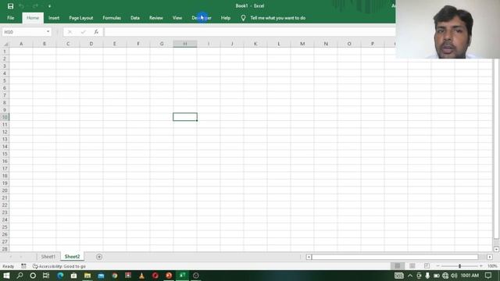Image resolution: width=500 pixels, height=281 pixels.
Task: Select column D header
Action: click(x=91, y=44)
